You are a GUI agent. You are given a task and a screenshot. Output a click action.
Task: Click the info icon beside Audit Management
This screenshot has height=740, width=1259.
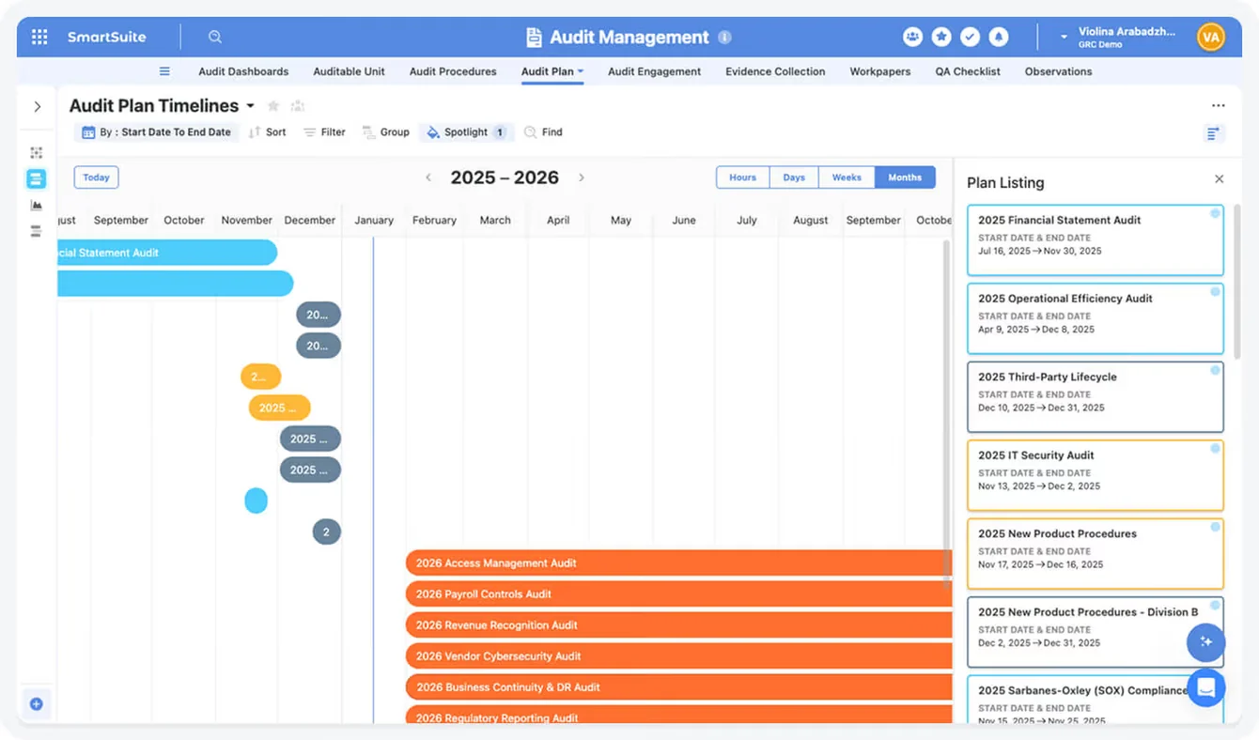coord(724,37)
